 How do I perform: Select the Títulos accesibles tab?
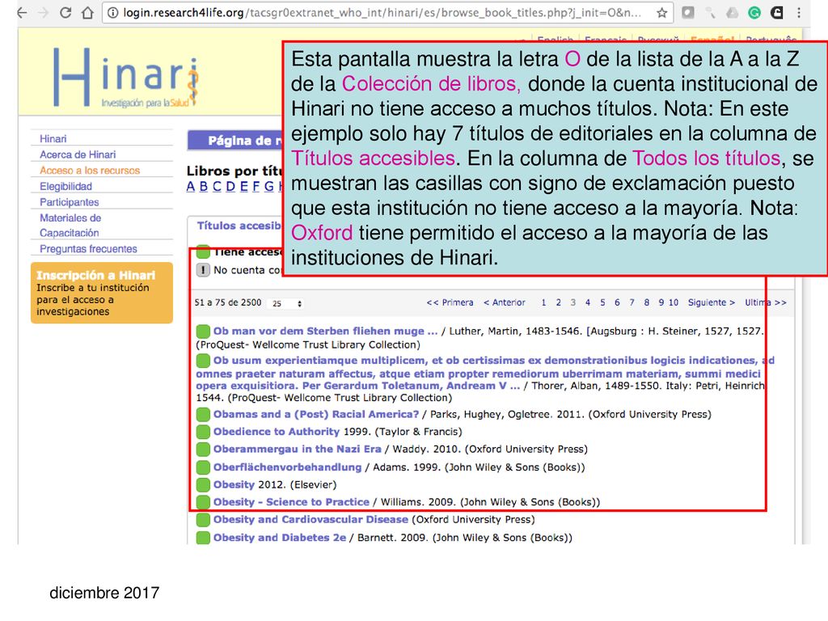239,226
